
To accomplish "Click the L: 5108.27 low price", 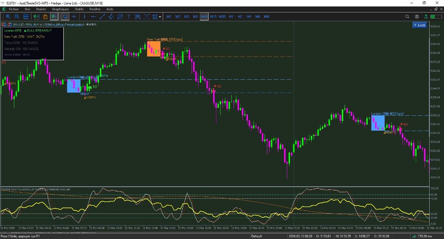I will click(363, 236).
